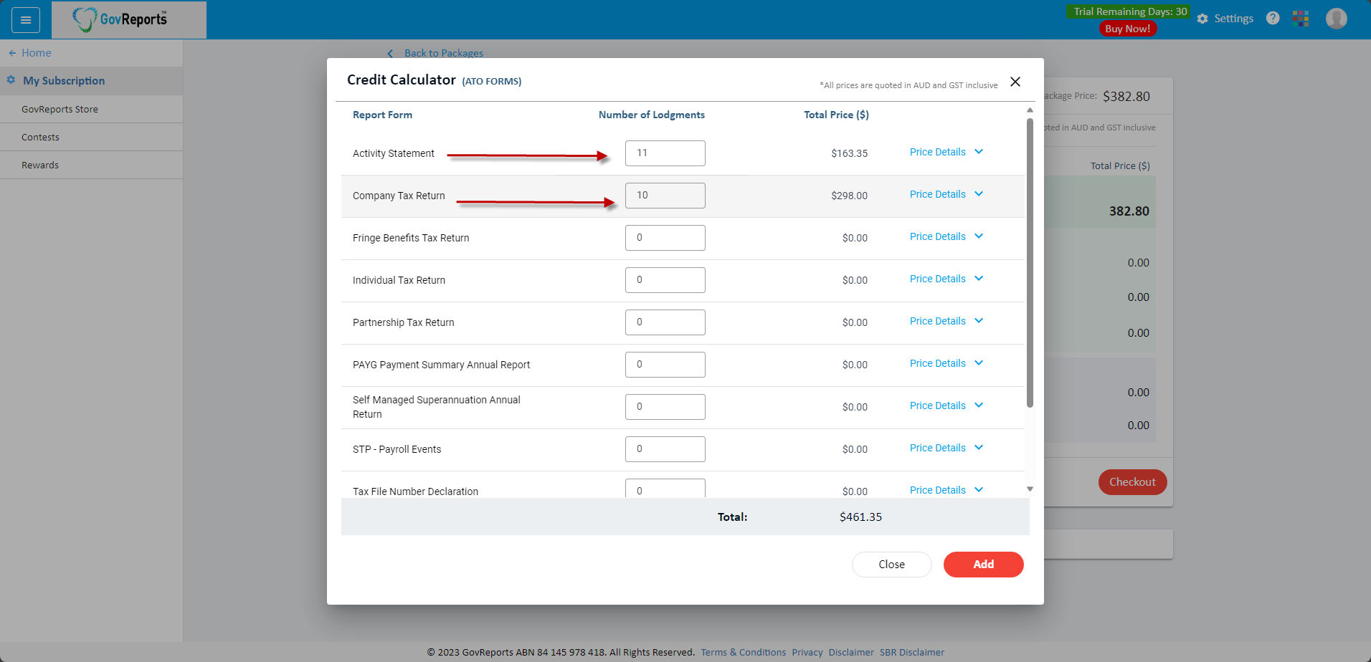
Task: Open the colorful apps grid icon
Action: tap(1301, 19)
